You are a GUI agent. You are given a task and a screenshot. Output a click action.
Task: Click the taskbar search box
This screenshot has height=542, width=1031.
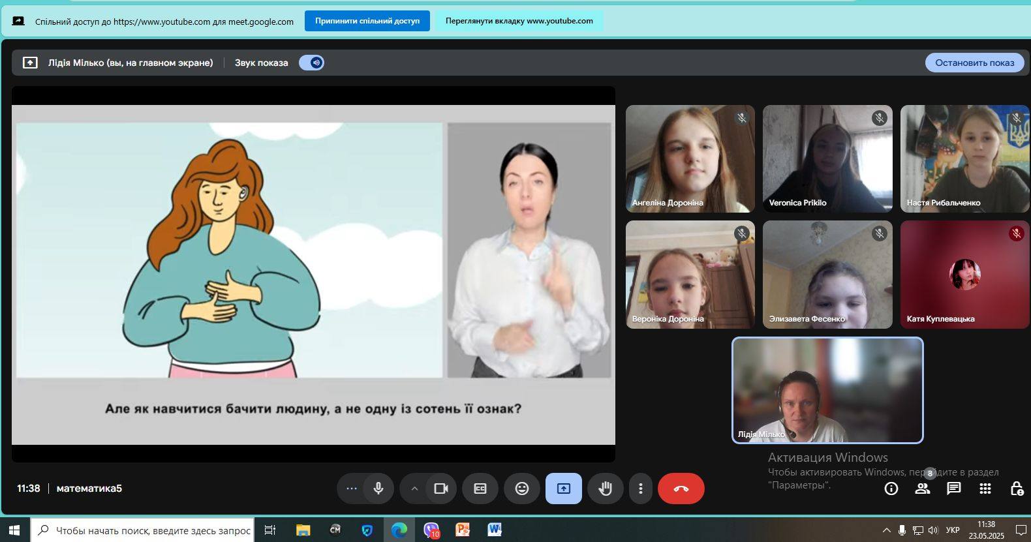coord(142,530)
